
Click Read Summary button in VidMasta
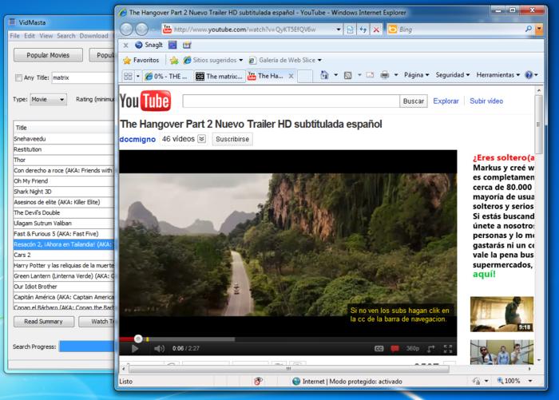(44, 322)
